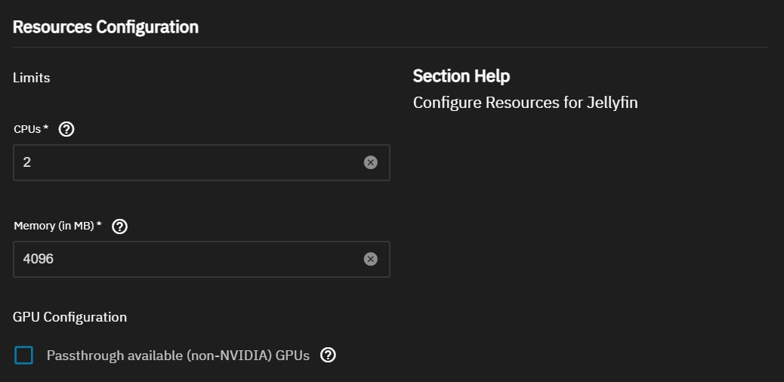Click the CPUs field label

point(30,129)
